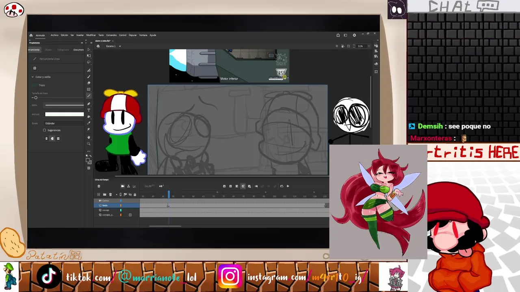Open the Modificar menu
This screenshot has height=292, width=520.
click(x=91, y=35)
